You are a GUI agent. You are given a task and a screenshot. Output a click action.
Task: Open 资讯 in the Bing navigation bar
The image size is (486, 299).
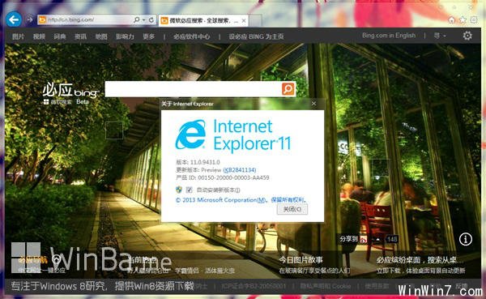point(80,36)
